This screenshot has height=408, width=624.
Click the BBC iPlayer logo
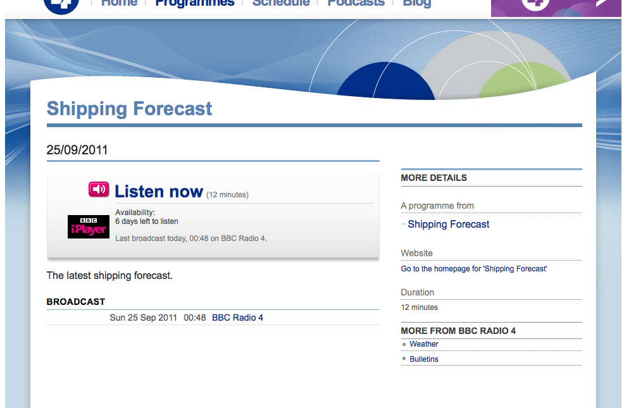(89, 226)
